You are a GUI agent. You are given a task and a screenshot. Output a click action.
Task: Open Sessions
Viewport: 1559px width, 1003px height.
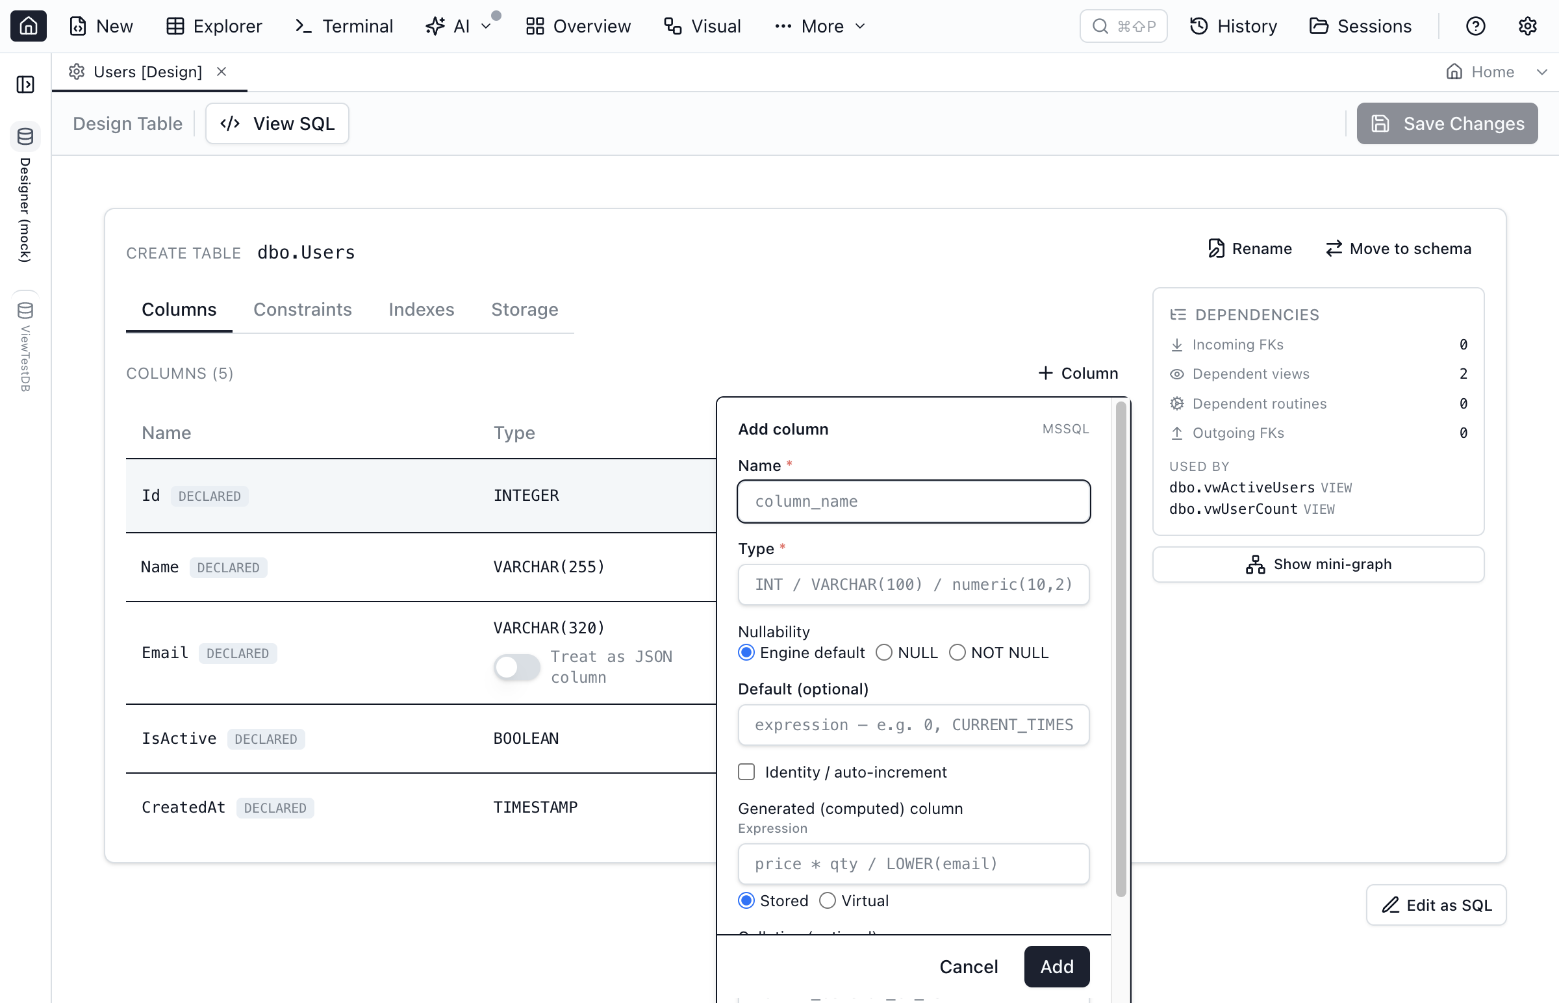point(1360,26)
